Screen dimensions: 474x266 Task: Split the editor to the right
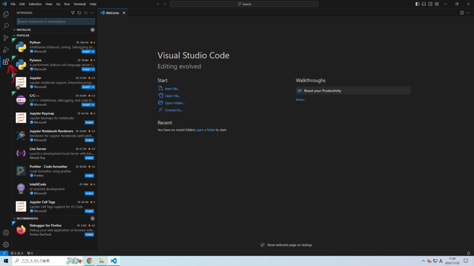462,13
